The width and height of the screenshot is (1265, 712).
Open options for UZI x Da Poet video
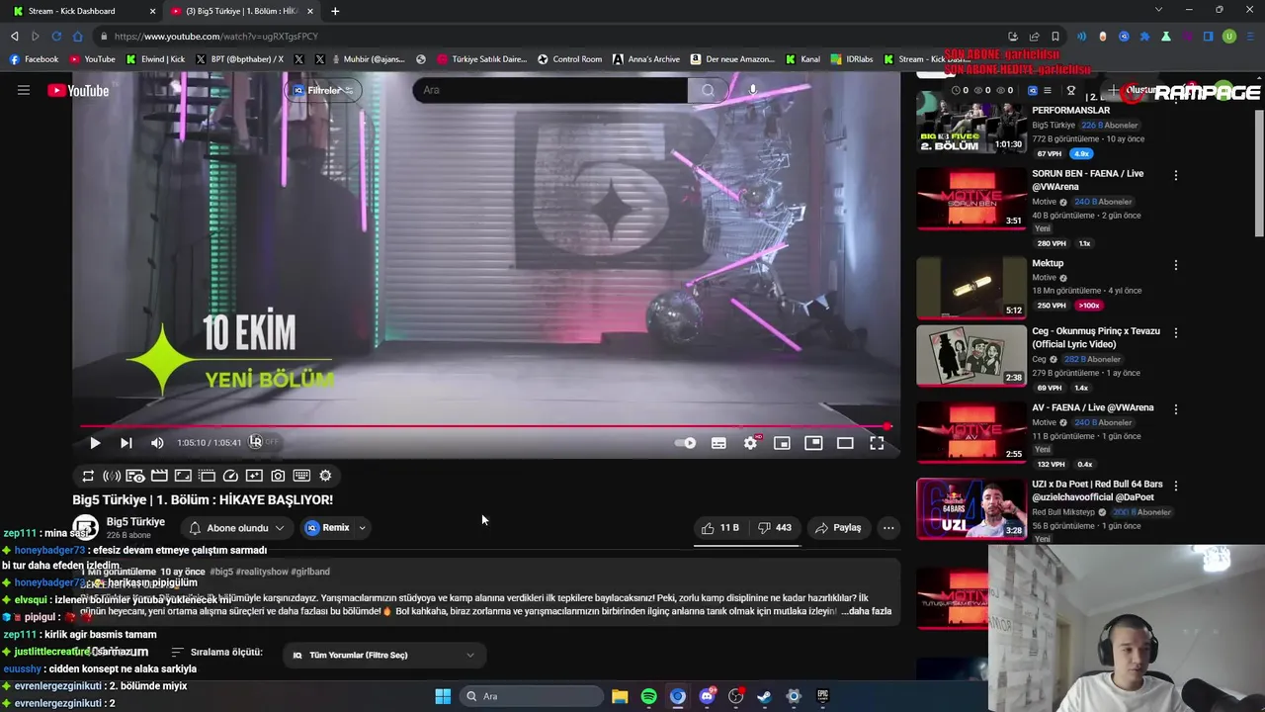[x=1175, y=486]
